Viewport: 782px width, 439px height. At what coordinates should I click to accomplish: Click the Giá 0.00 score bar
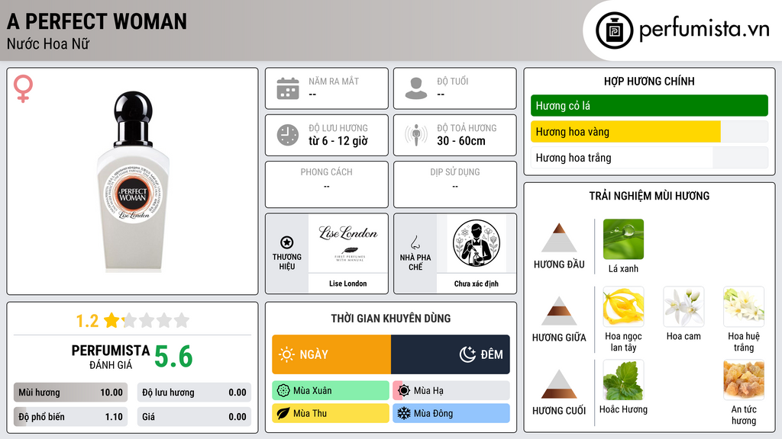[194, 417]
